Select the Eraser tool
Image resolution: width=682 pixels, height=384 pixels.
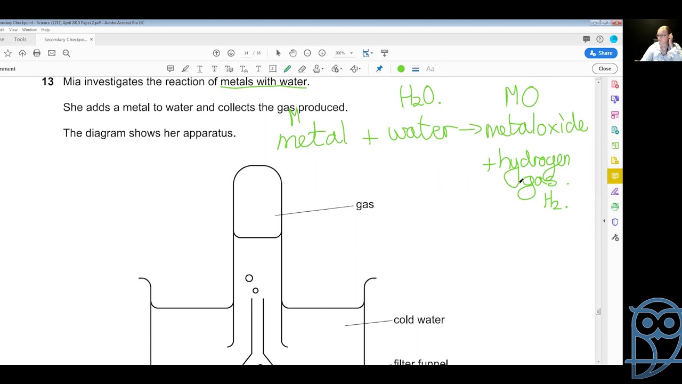[302, 69]
